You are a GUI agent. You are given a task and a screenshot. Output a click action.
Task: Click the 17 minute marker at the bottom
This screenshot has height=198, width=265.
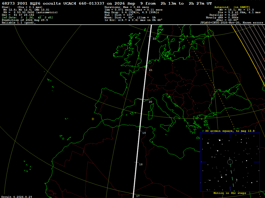(x=138, y=196)
